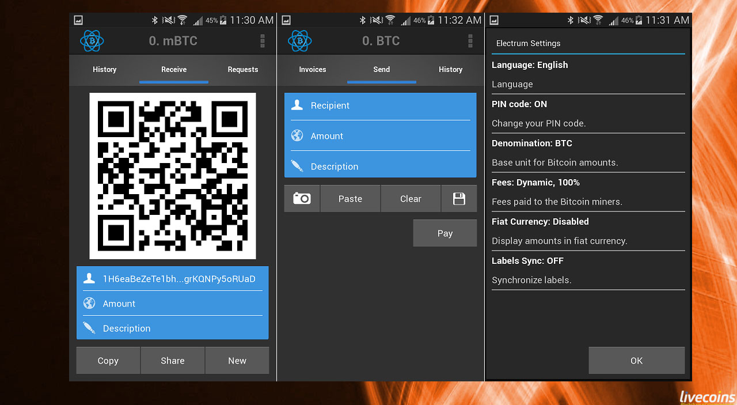Tap the receive QR code image
The height and width of the screenshot is (405, 737).
click(173, 176)
